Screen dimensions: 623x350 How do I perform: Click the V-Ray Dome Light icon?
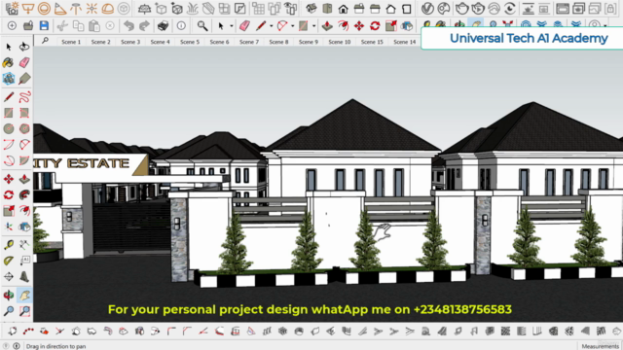(x=108, y=9)
